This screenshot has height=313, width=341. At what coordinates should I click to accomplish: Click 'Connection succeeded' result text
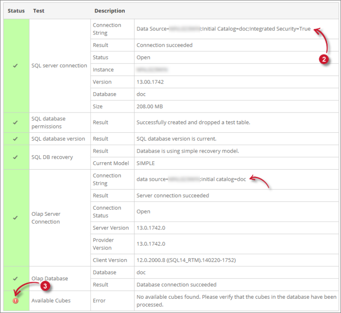pos(164,45)
